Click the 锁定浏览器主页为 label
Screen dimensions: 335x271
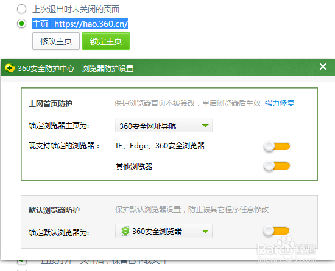pyautogui.click(x=58, y=126)
